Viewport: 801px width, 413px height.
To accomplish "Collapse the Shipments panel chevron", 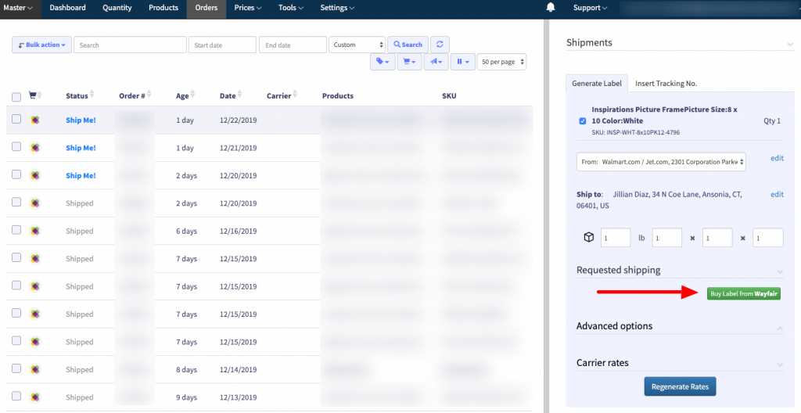I will 790,45.
